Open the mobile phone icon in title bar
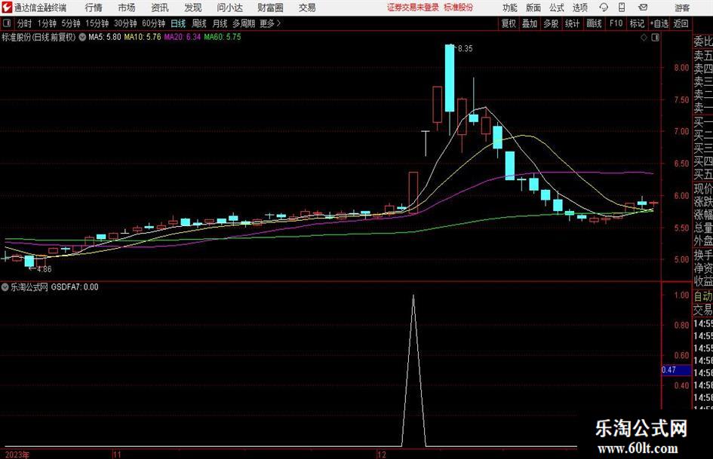This screenshot has width=713, height=459. [622, 8]
